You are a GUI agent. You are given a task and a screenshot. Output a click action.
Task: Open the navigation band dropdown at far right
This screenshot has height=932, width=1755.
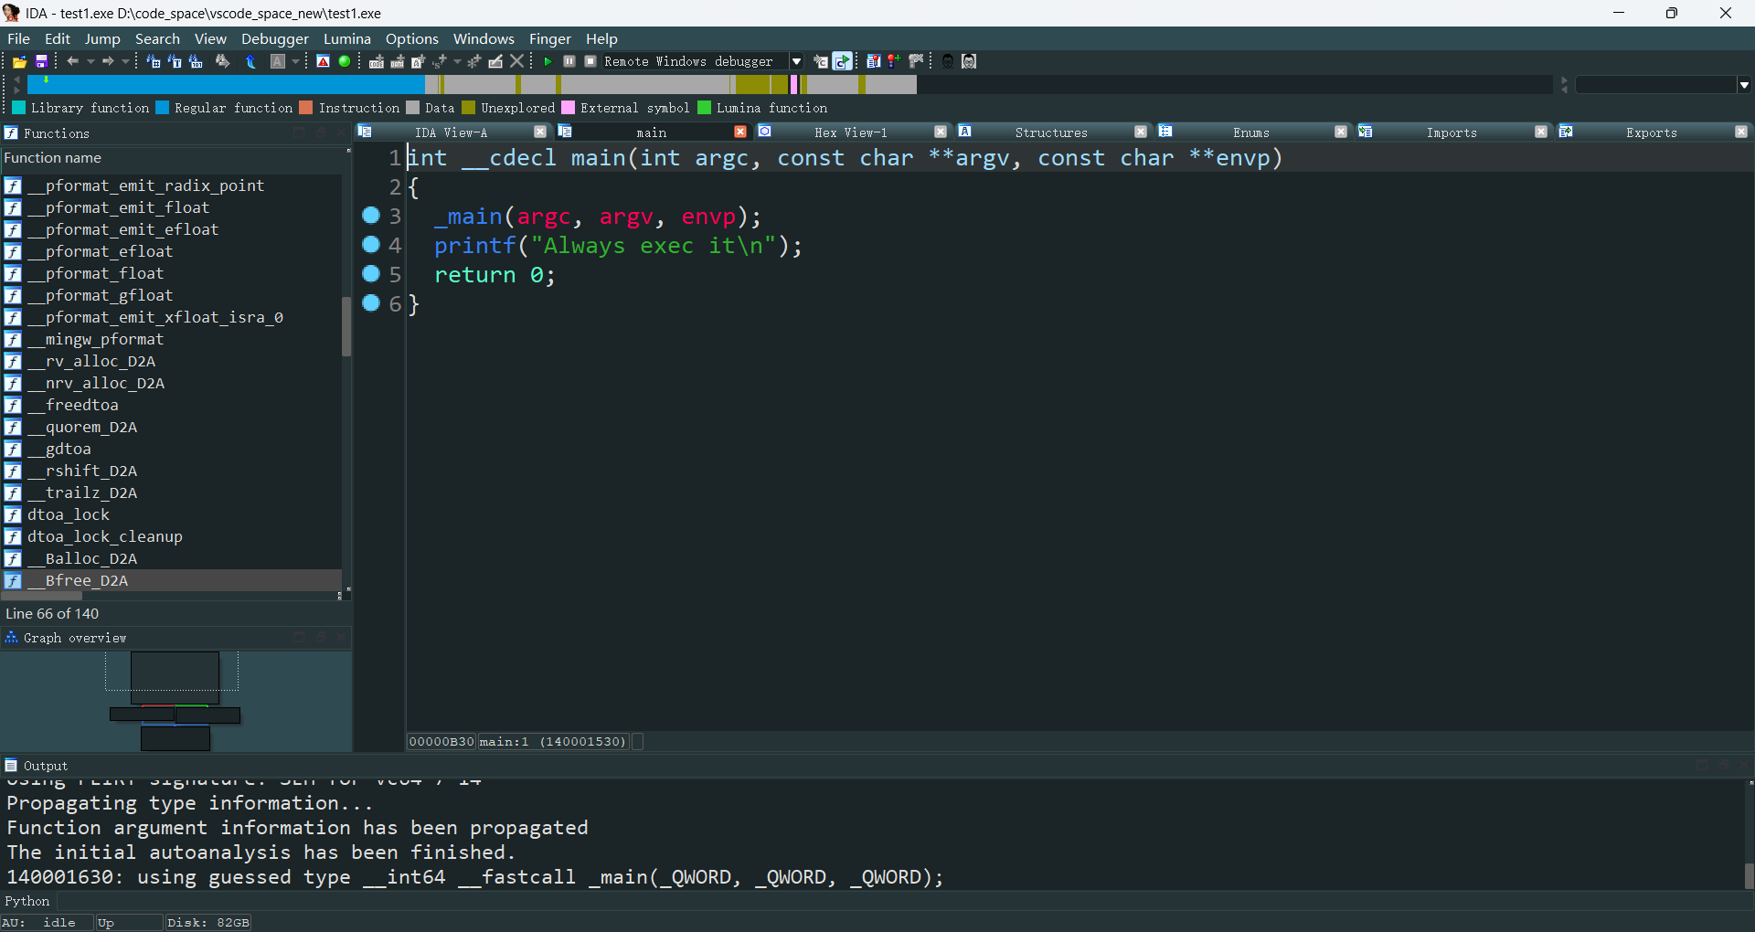[x=1744, y=85]
